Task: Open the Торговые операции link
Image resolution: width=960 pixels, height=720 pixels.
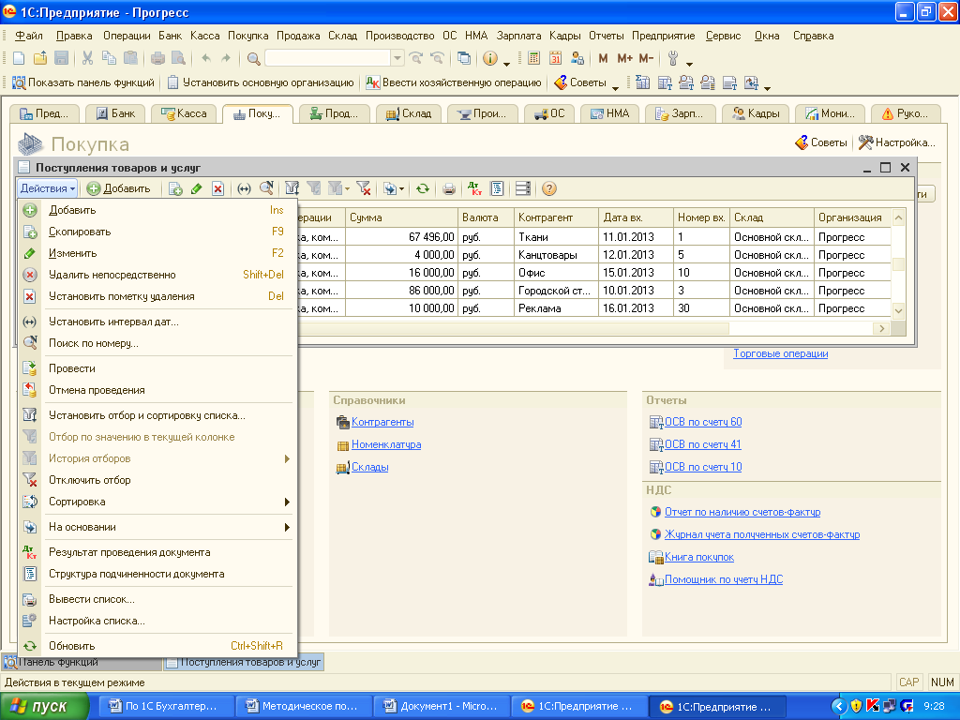Action: [x=781, y=353]
